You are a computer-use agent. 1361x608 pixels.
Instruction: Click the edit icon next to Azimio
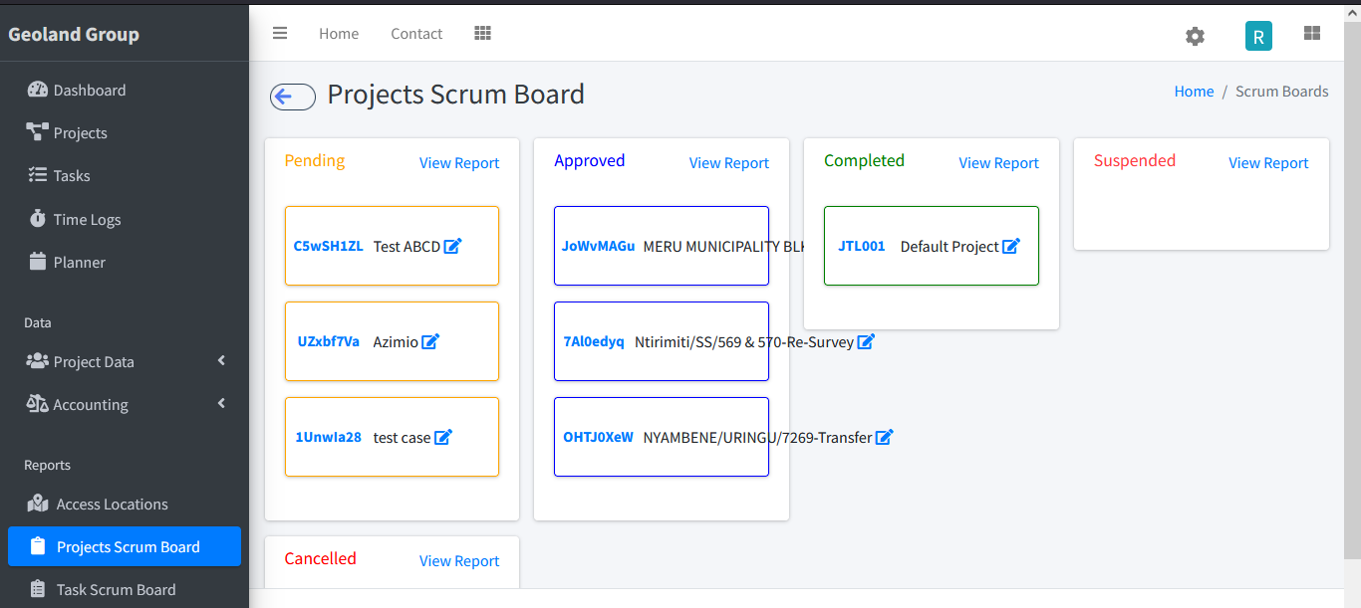click(430, 341)
